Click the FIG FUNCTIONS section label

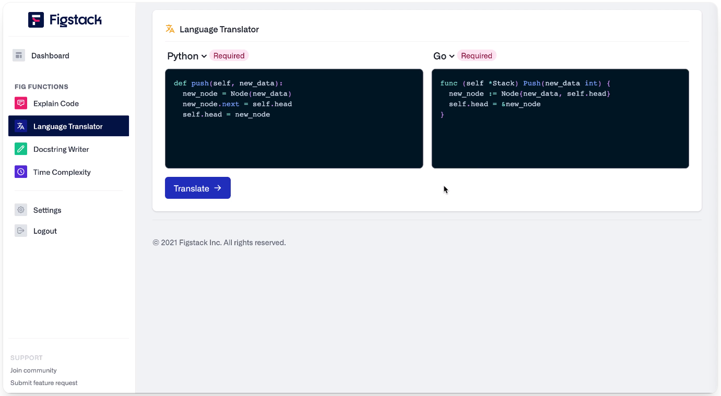click(41, 87)
